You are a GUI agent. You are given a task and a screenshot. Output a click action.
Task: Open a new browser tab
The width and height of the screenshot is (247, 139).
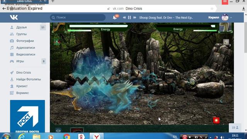[x=53, y=1]
